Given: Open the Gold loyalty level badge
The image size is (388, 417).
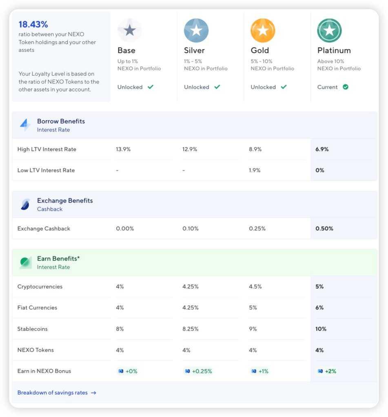Looking at the screenshot, I should [263, 30].
